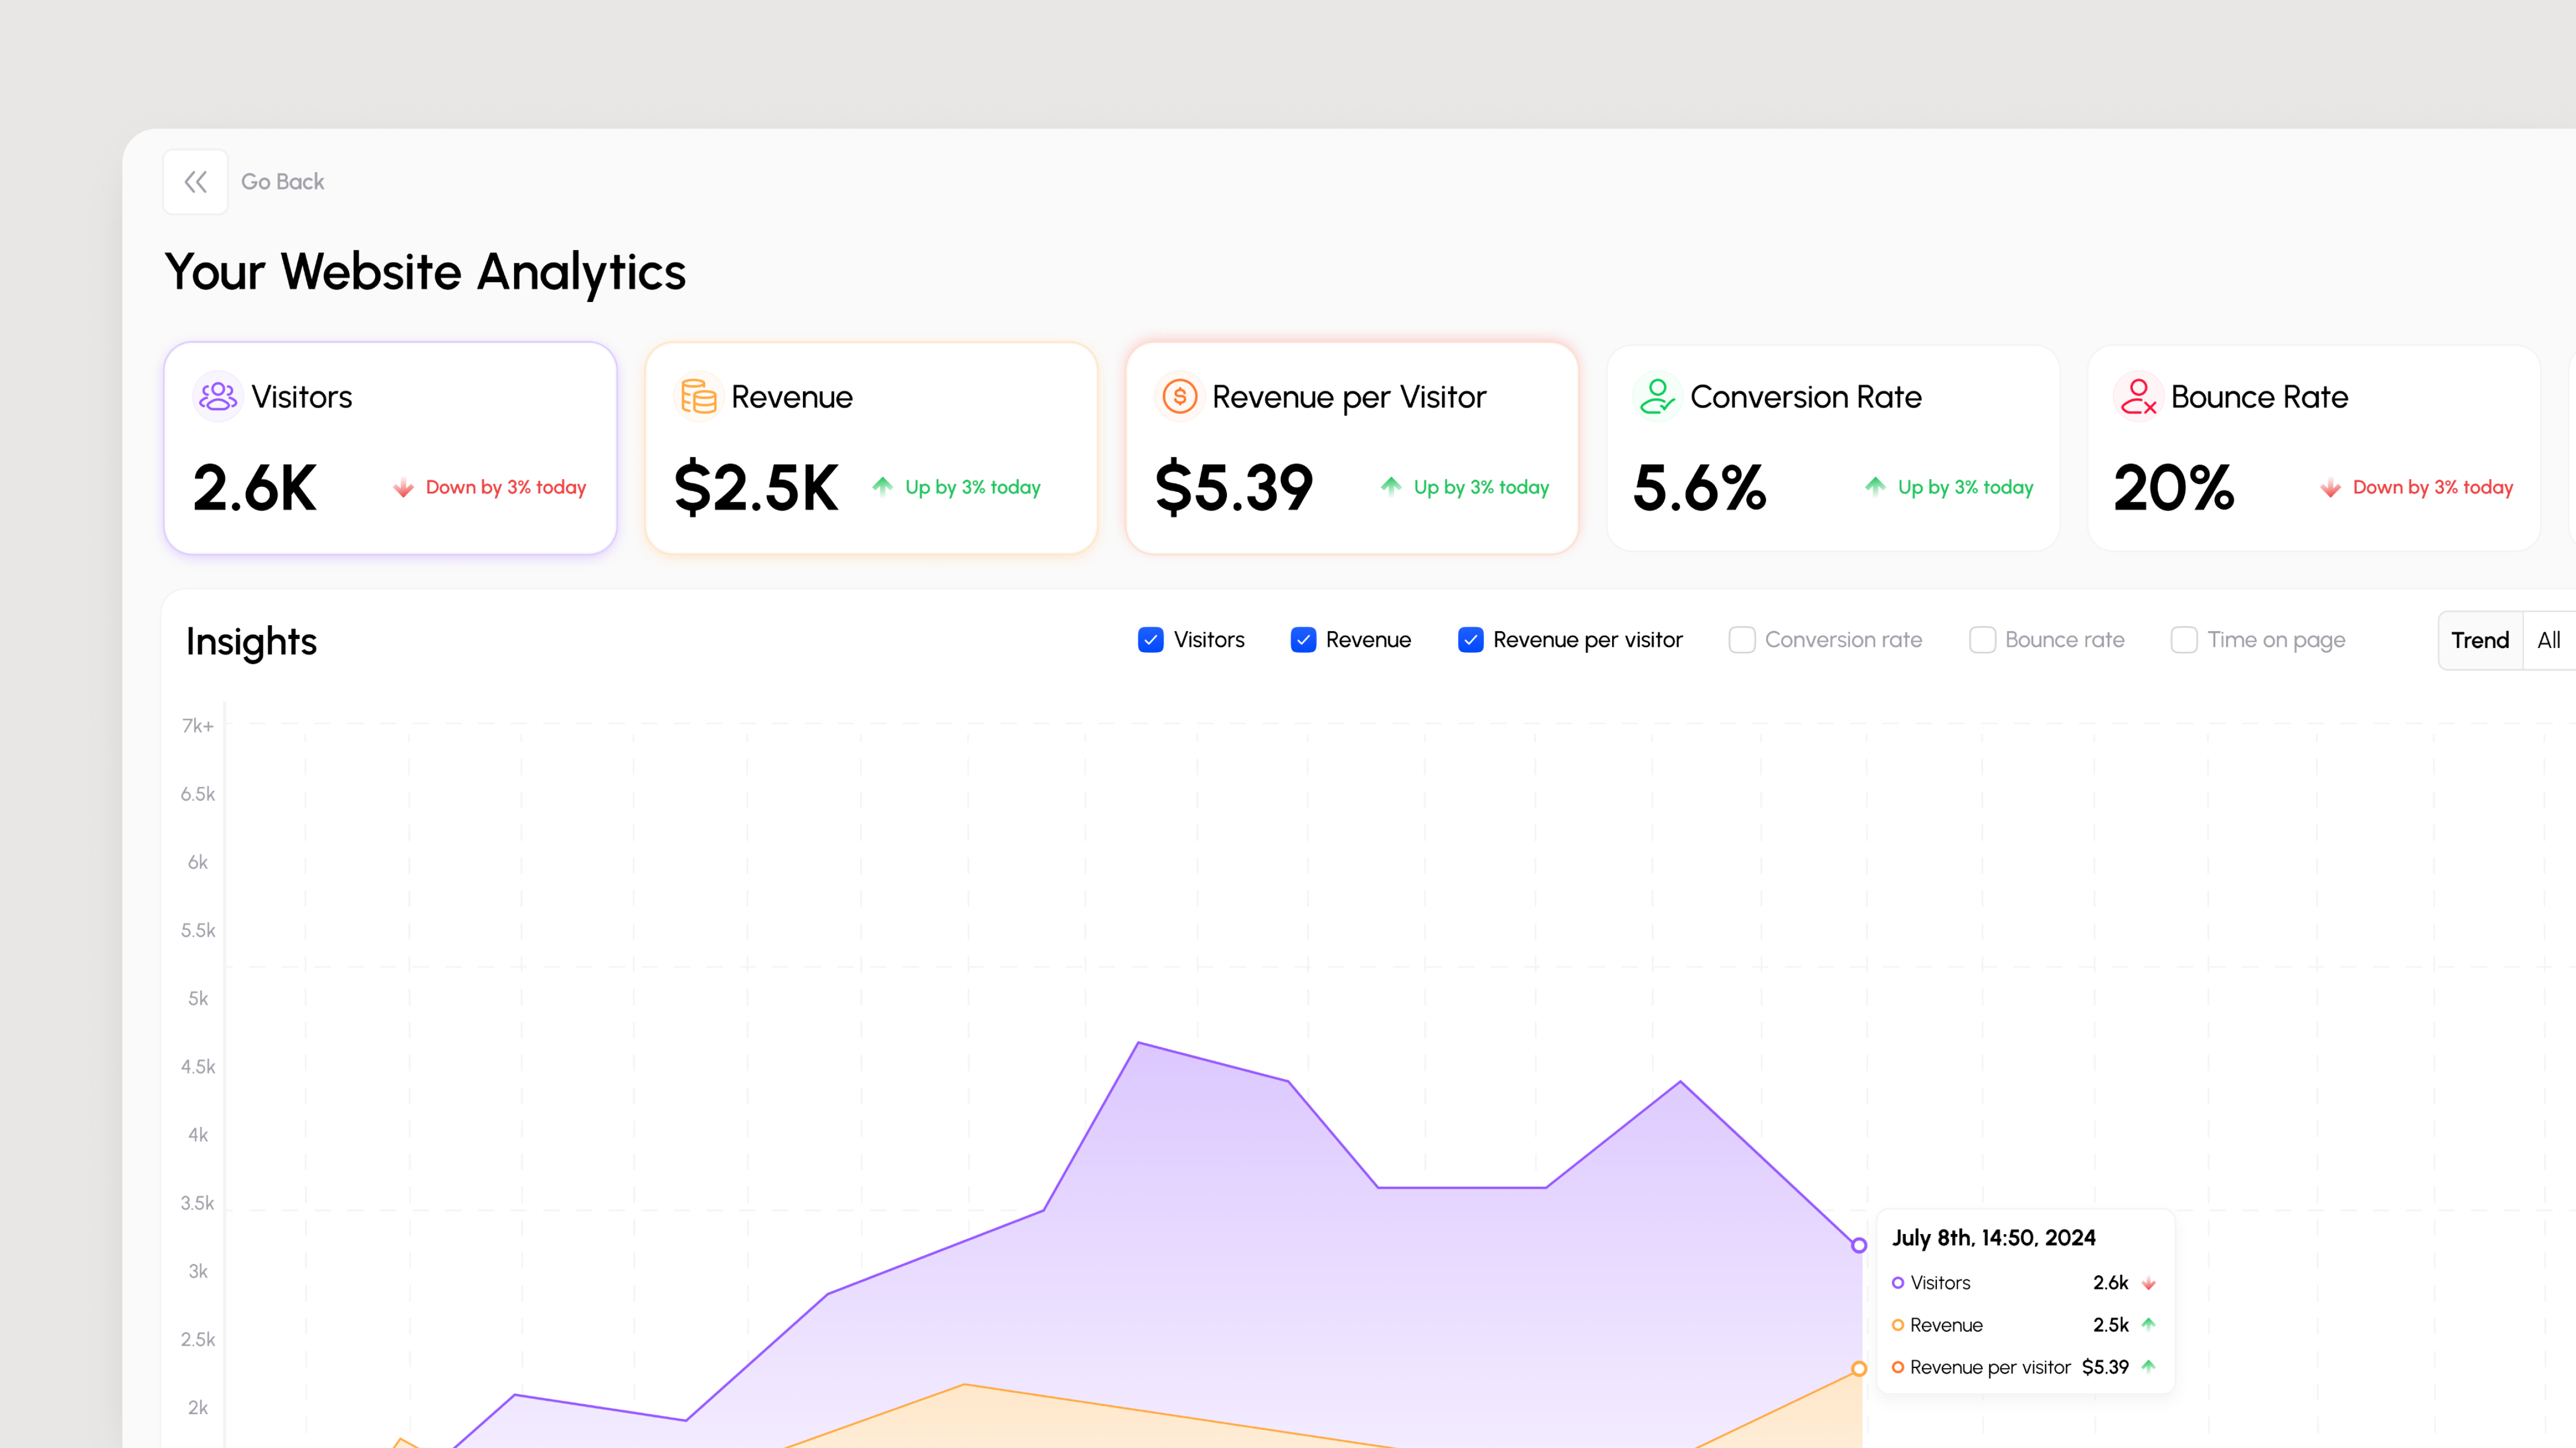Enable the Bounce rate checkbox

click(1982, 640)
